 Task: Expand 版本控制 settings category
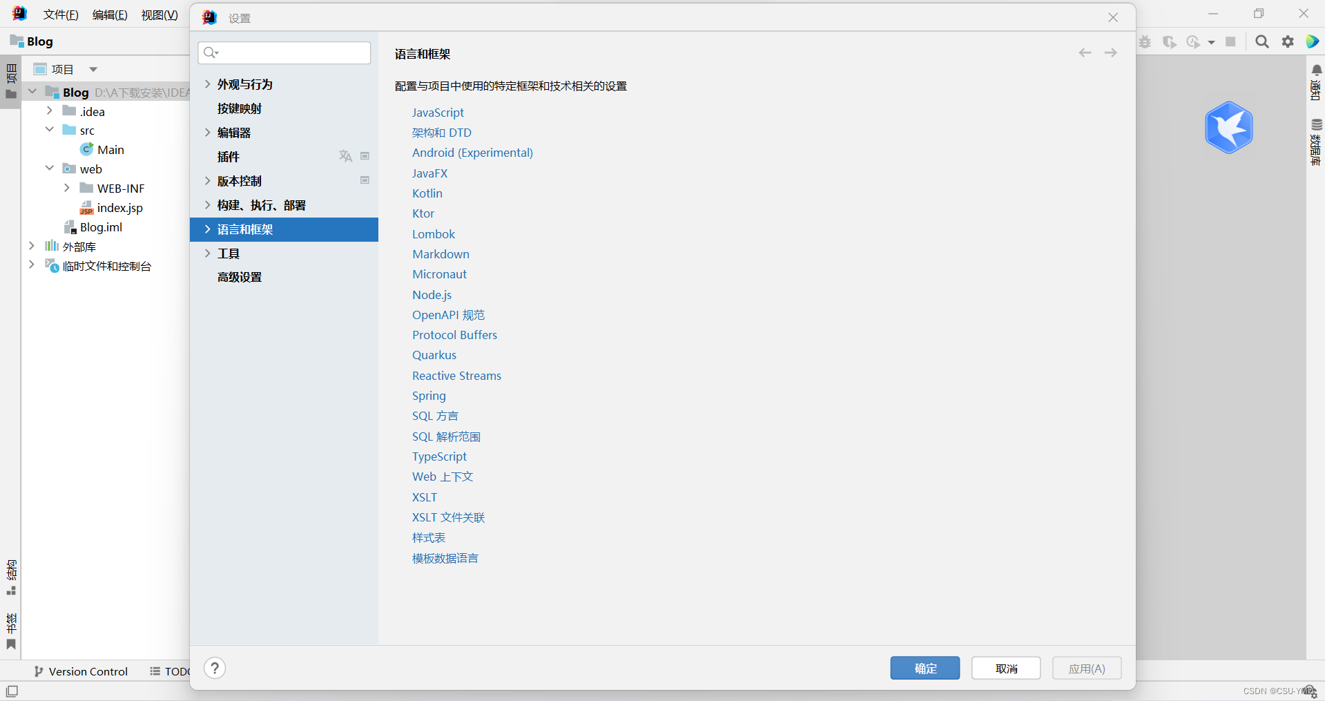[207, 181]
